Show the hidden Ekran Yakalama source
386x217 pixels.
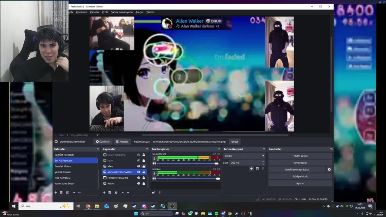pos(139,155)
